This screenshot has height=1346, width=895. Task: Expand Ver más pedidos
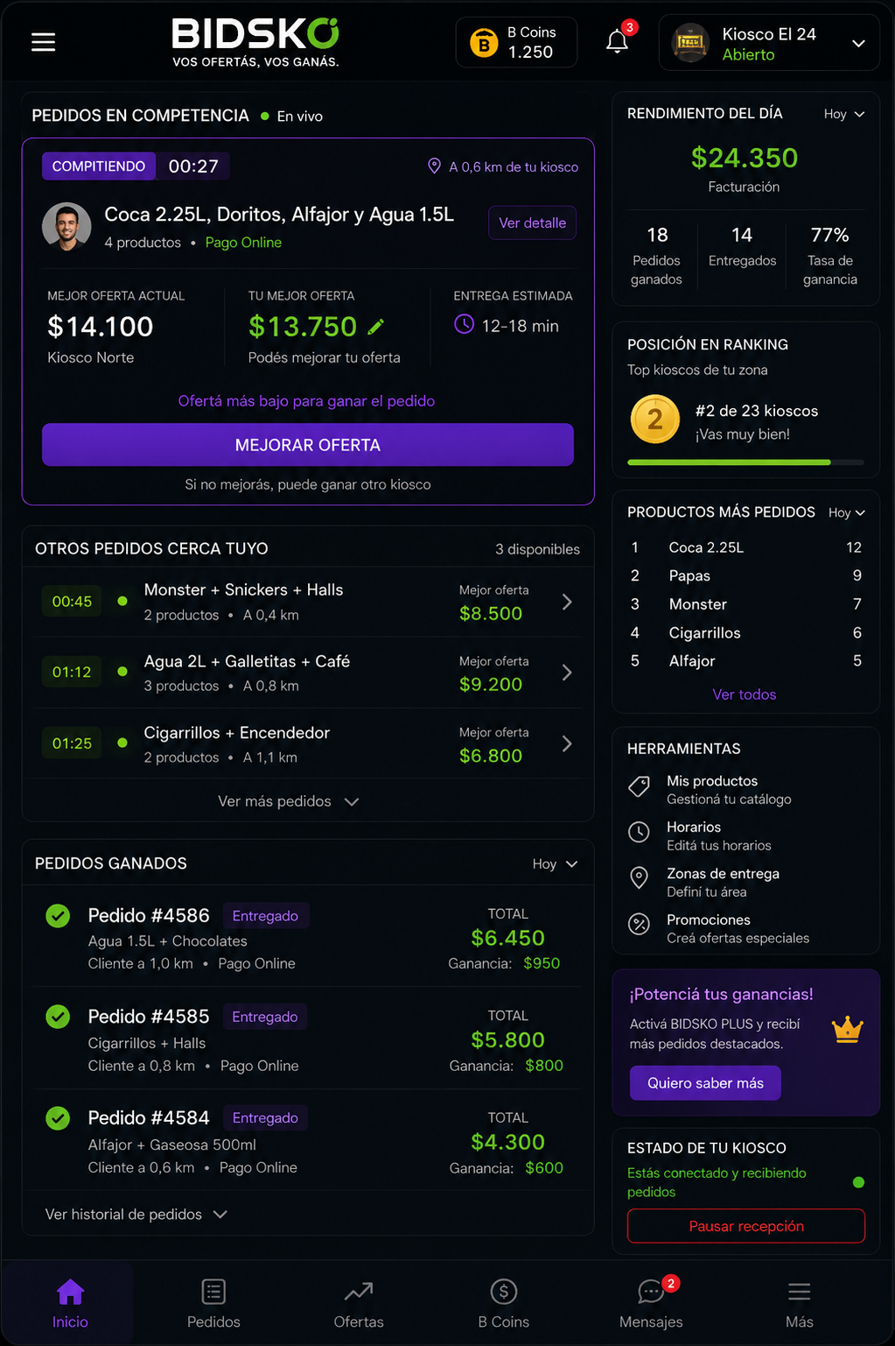point(289,801)
